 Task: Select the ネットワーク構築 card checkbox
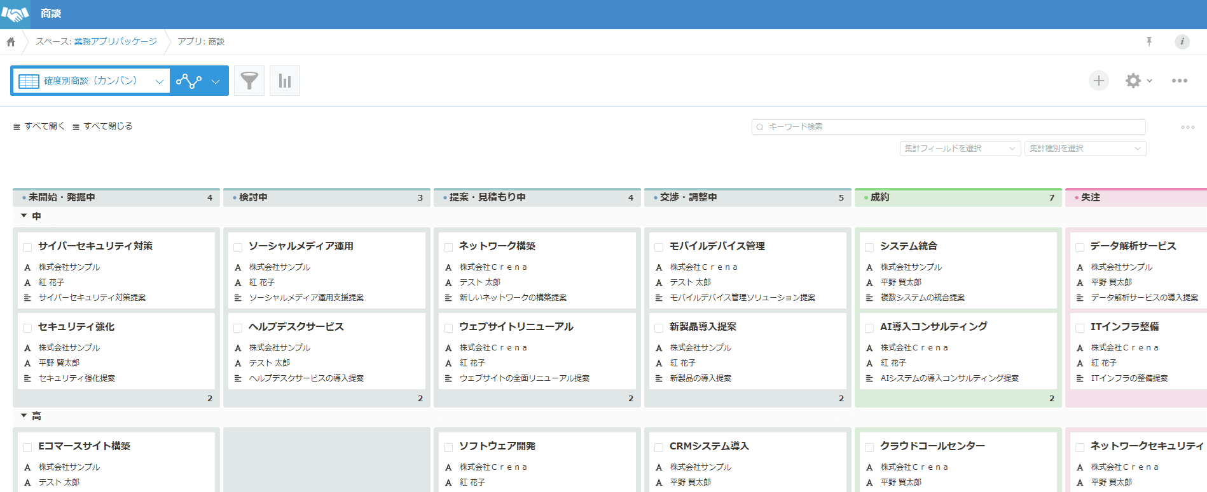tap(448, 248)
